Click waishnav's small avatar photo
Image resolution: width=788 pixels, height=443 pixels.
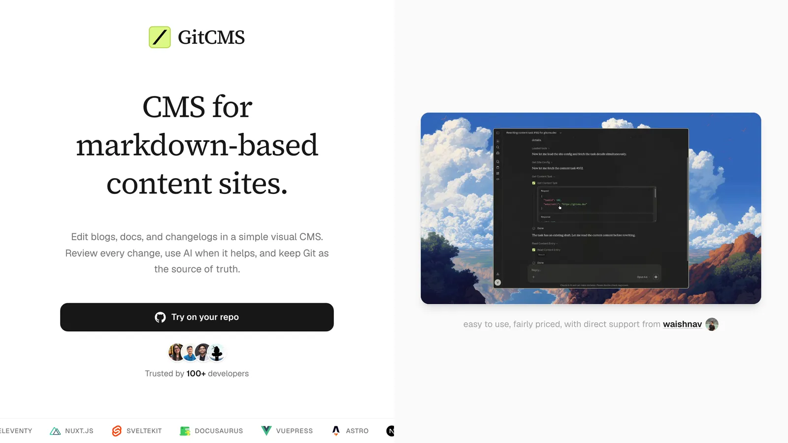pyautogui.click(x=712, y=324)
